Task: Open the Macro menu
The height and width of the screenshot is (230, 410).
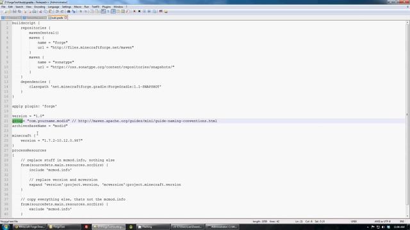Action: pos(78,7)
